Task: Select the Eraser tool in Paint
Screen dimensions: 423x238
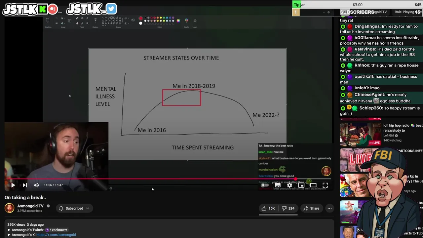Action: (x=77, y=23)
